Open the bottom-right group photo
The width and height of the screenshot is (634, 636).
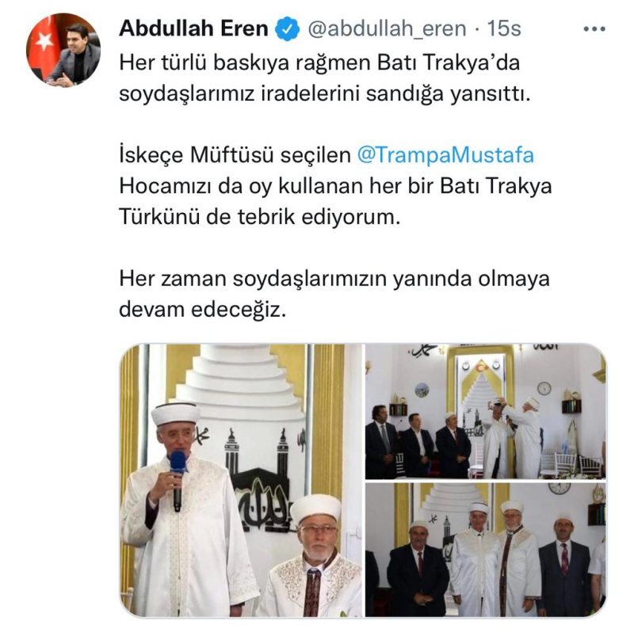[x=486, y=550]
